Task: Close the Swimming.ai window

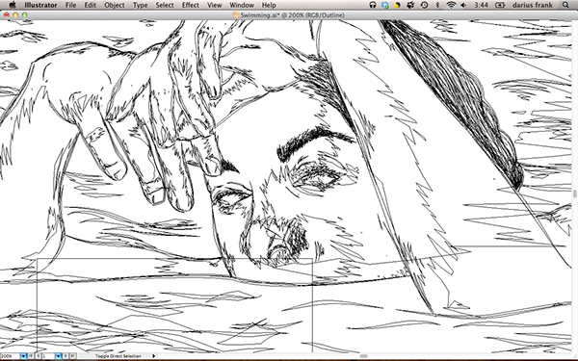Action: point(7,15)
